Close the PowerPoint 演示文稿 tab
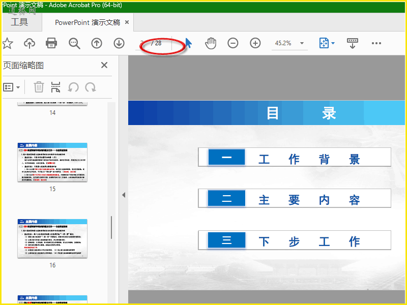The height and width of the screenshot is (305, 407). [127, 22]
